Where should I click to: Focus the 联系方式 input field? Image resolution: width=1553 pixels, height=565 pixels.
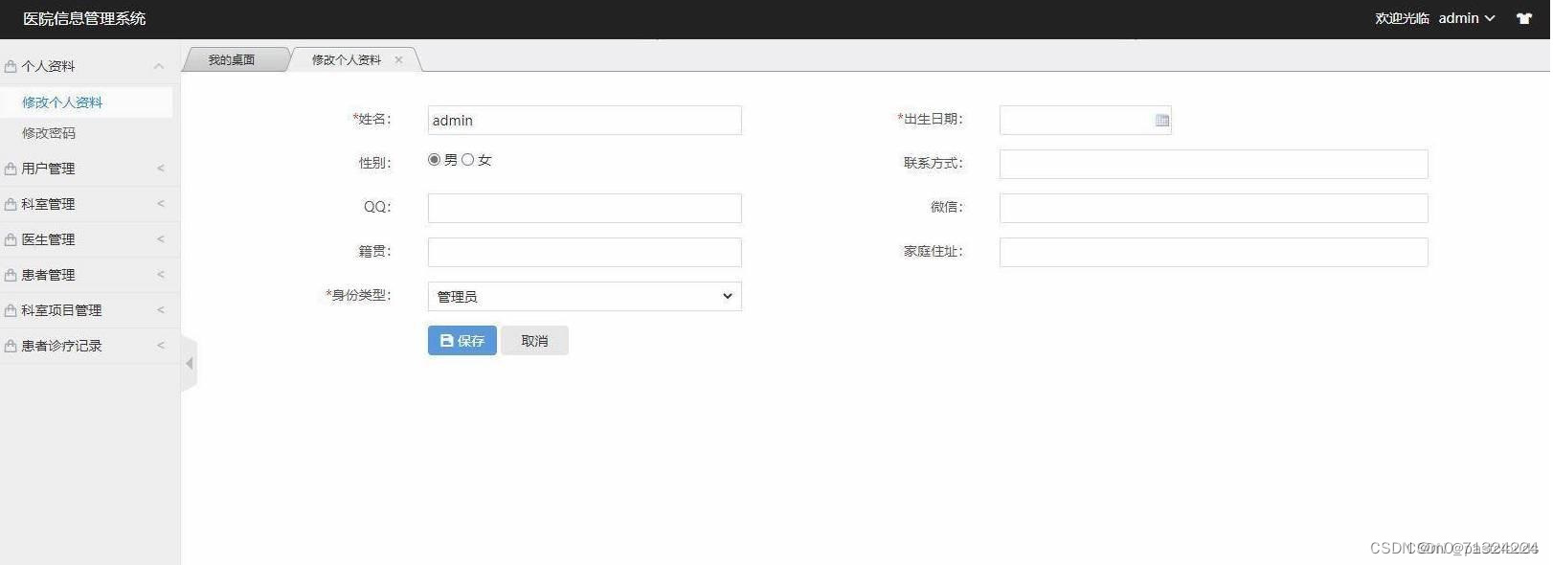point(1213,164)
